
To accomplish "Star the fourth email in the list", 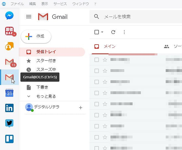I will pyautogui.click(x=105, y=93).
